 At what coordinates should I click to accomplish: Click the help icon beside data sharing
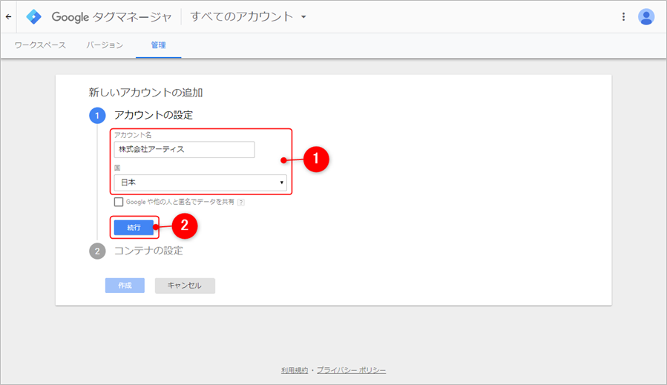pos(241,203)
